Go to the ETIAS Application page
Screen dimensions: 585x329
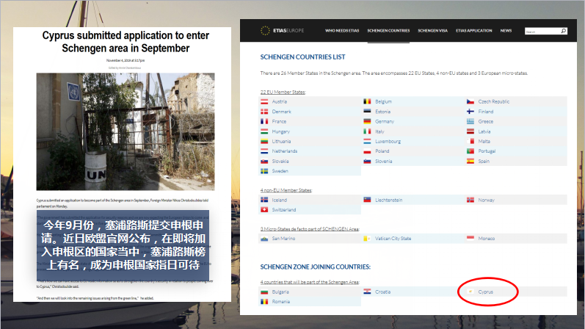point(473,31)
